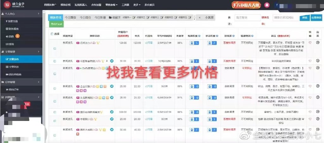Favorite 企业日报 with heart icon
Screen dimensions: 324x143
pos(310,86)
